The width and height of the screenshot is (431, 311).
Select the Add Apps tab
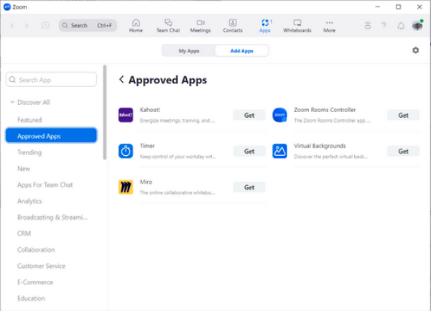click(241, 50)
